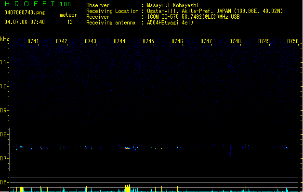The image size is (303, 192).
Task: Click the Ogata-vill. Akita-Pref. JAPAN location value
Action: 215,11
